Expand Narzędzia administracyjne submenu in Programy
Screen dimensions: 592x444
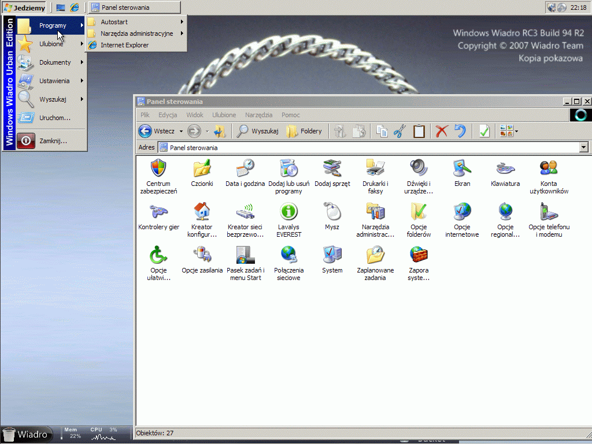coord(136,33)
